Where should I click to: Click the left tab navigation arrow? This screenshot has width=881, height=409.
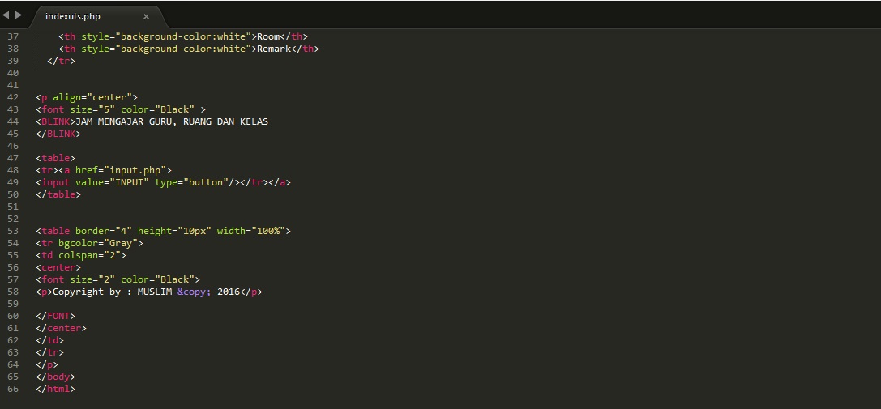click(x=6, y=15)
